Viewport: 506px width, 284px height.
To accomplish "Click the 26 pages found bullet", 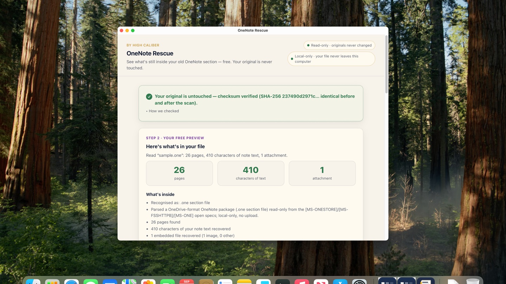I will point(166,222).
